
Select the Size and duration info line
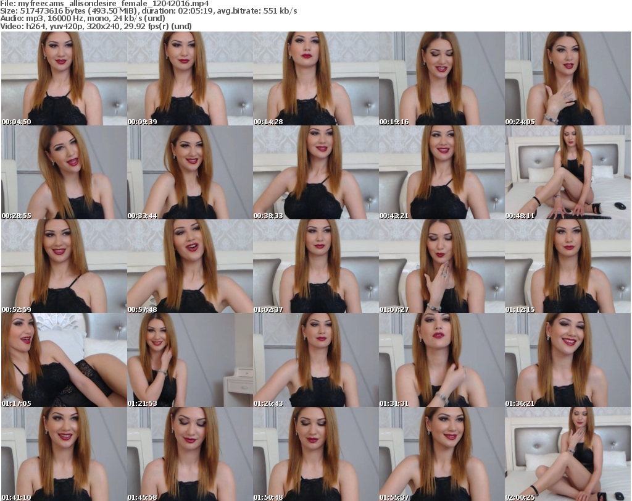149,11
